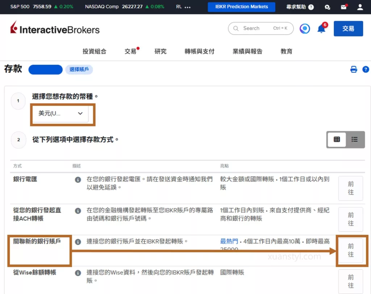
Task: Click 前往 for 關聯新的銀行賬戶
Action: click(351, 250)
